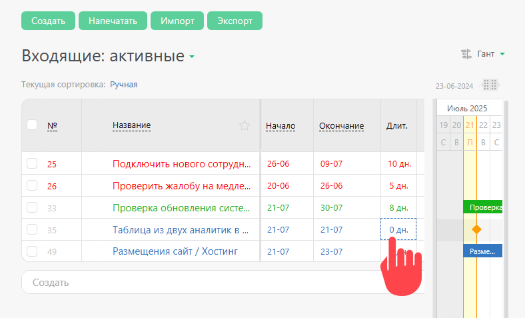Click the vertical scrollbar right of Gantt
The width and height of the screenshot is (525, 318).
(506, 209)
